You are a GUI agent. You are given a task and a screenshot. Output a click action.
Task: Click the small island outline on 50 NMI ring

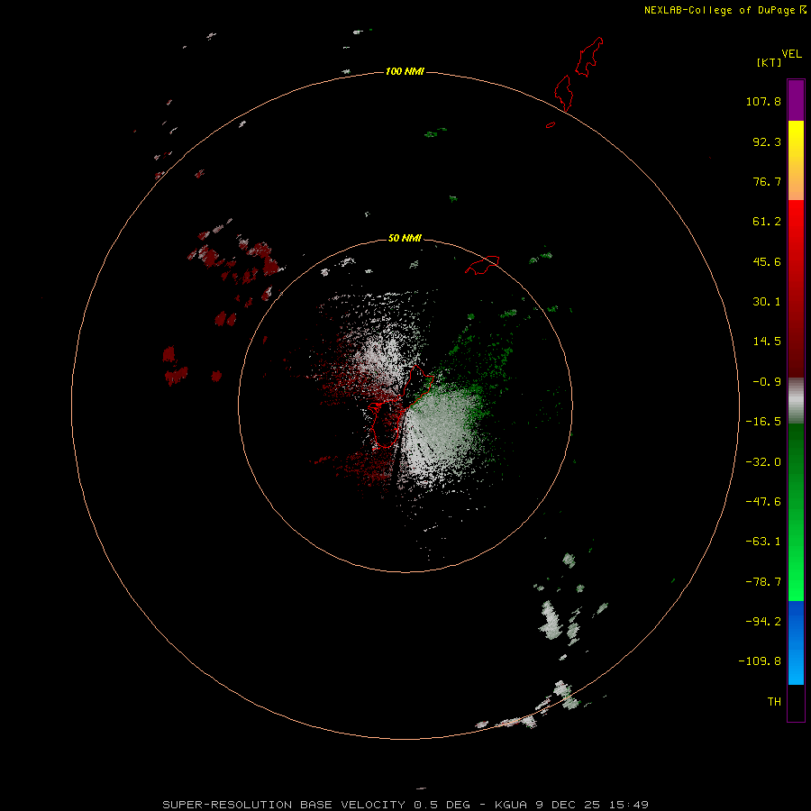tap(482, 265)
